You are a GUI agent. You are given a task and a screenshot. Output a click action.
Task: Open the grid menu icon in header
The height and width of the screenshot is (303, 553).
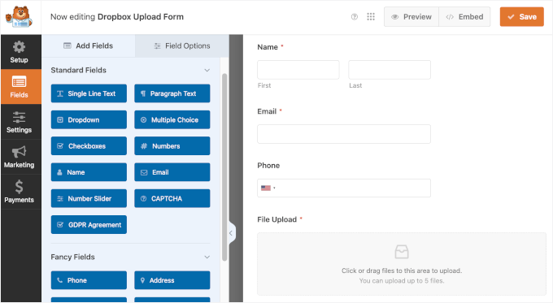click(371, 16)
